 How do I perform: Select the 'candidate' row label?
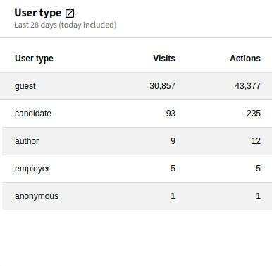point(33,114)
